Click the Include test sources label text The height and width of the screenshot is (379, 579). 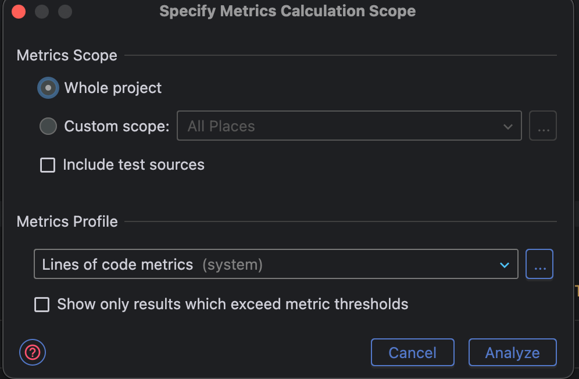[x=133, y=165]
